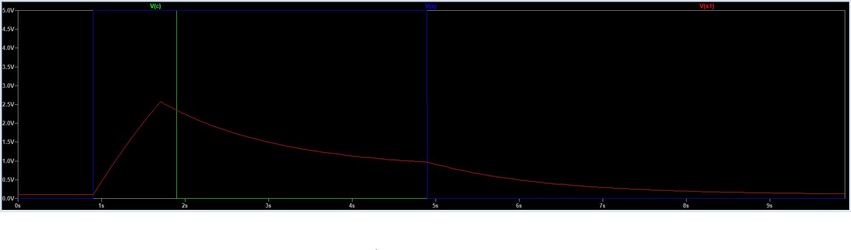Click the 0.0V vertical axis label
Screen dimensions: 851x250
(x=8, y=198)
